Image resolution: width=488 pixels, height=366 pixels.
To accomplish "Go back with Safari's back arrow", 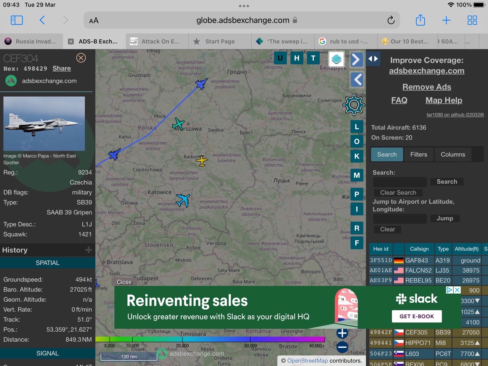I will [42, 20].
